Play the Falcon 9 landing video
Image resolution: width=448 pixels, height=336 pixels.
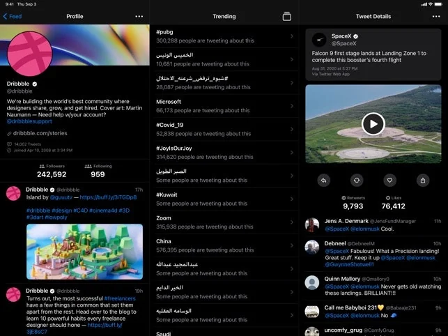(373, 124)
